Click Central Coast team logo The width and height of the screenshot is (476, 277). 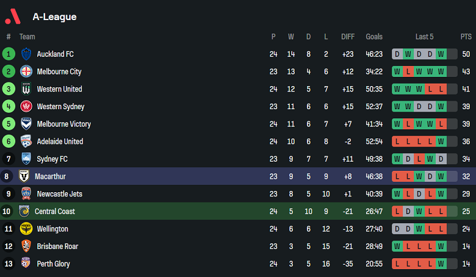coord(24,211)
